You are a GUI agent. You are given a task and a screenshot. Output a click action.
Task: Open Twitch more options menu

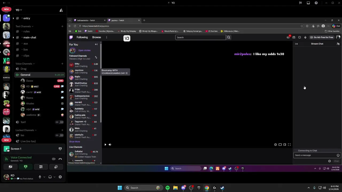106,37
